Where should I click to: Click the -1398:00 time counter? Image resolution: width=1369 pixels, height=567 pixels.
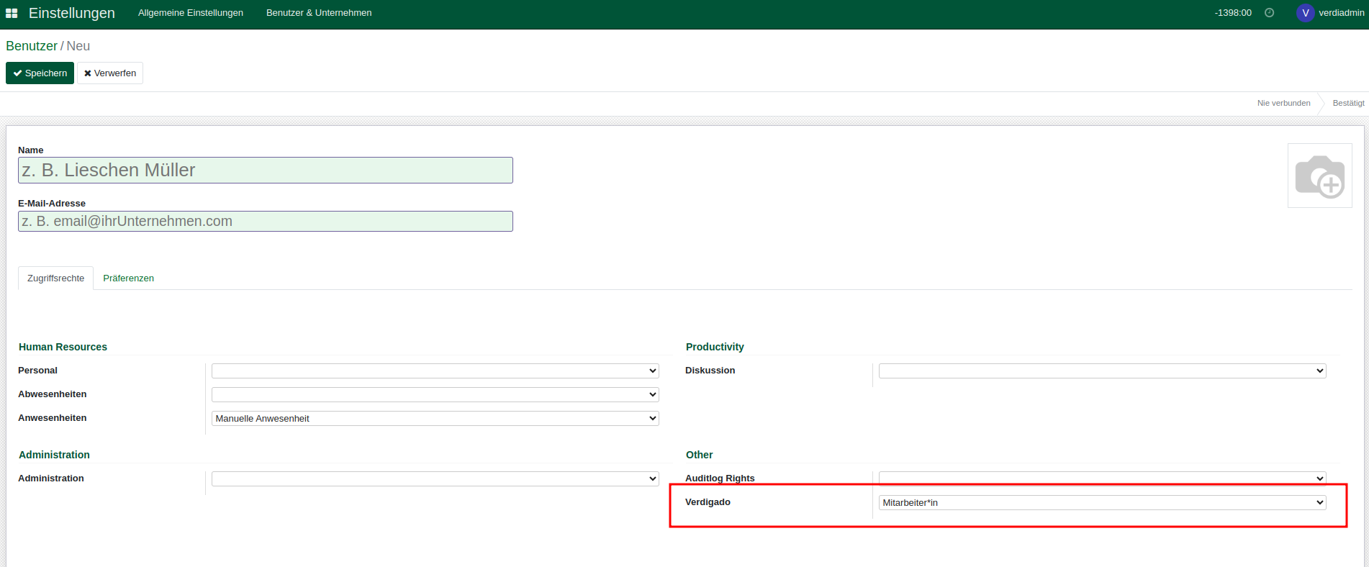(1233, 13)
